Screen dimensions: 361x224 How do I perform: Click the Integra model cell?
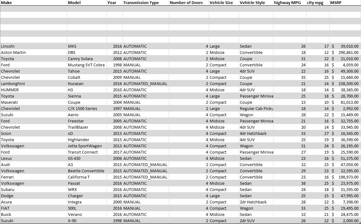pos(87,202)
